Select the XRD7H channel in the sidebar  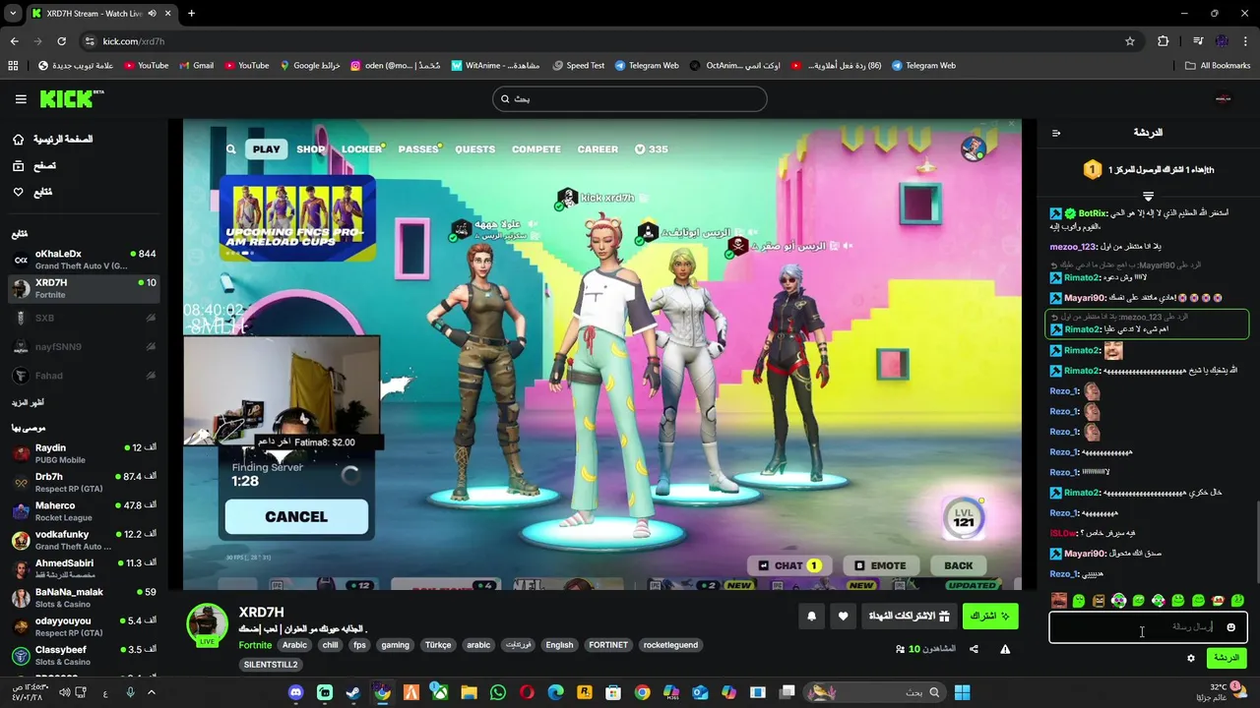point(84,288)
